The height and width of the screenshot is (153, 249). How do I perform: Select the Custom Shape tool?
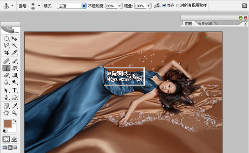coord(14,97)
